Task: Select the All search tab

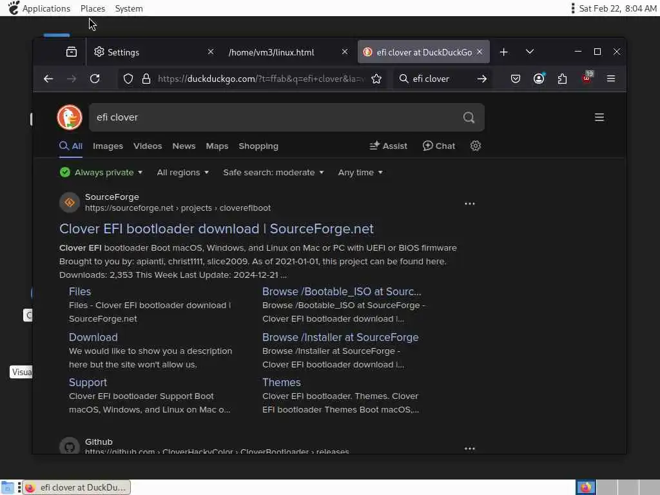Action: (71, 146)
